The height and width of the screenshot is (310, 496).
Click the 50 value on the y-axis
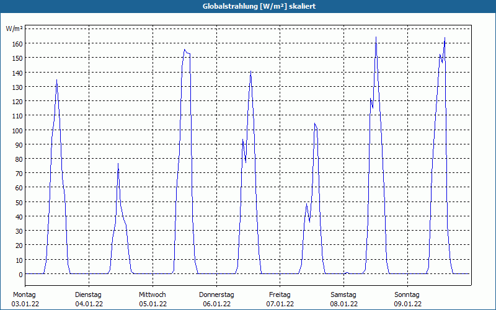point(19,202)
